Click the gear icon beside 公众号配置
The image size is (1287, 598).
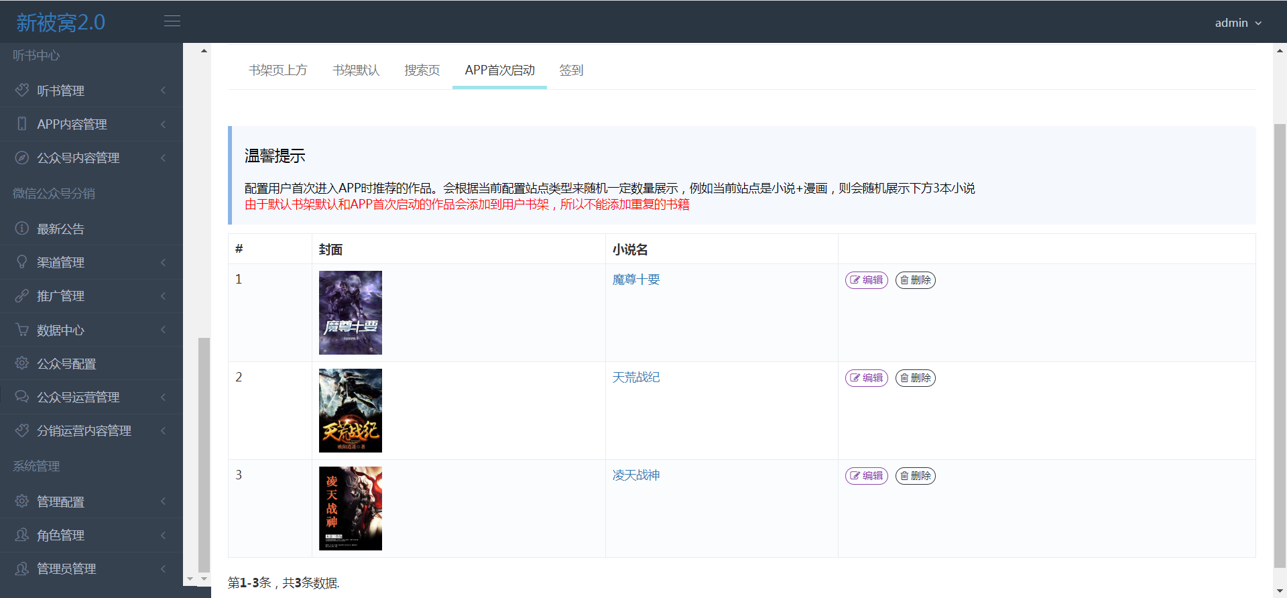[x=22, y=363]
